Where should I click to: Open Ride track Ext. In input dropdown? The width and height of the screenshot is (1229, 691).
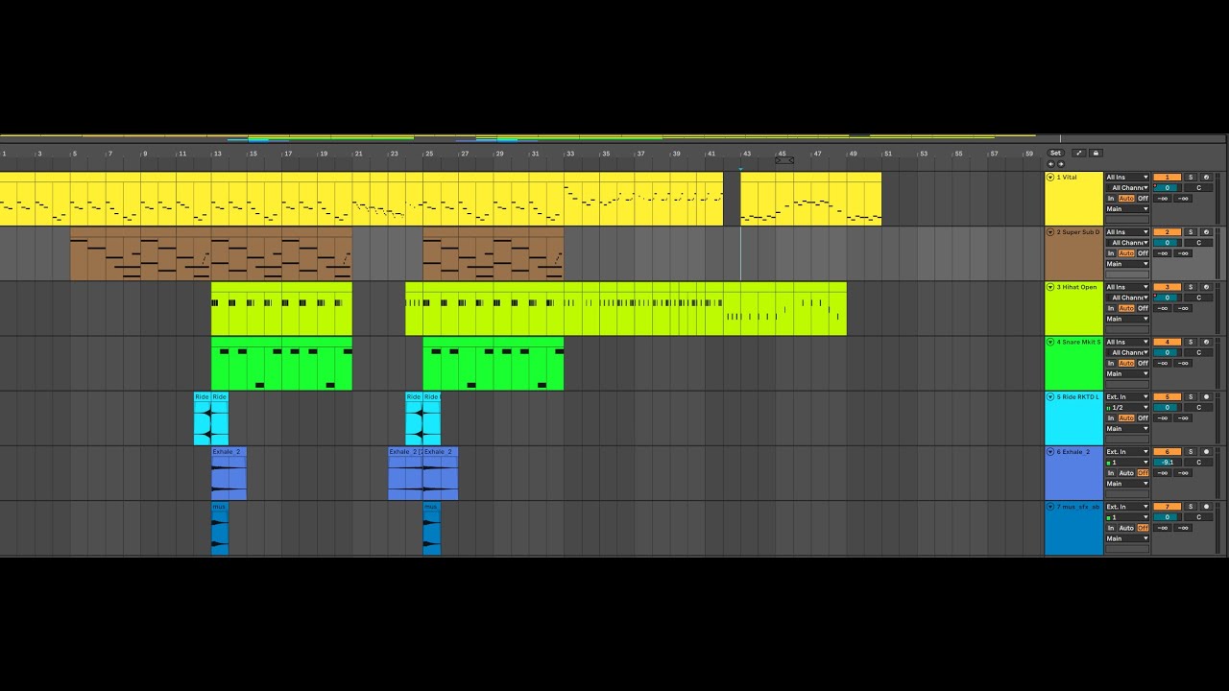click(1127, 396)
